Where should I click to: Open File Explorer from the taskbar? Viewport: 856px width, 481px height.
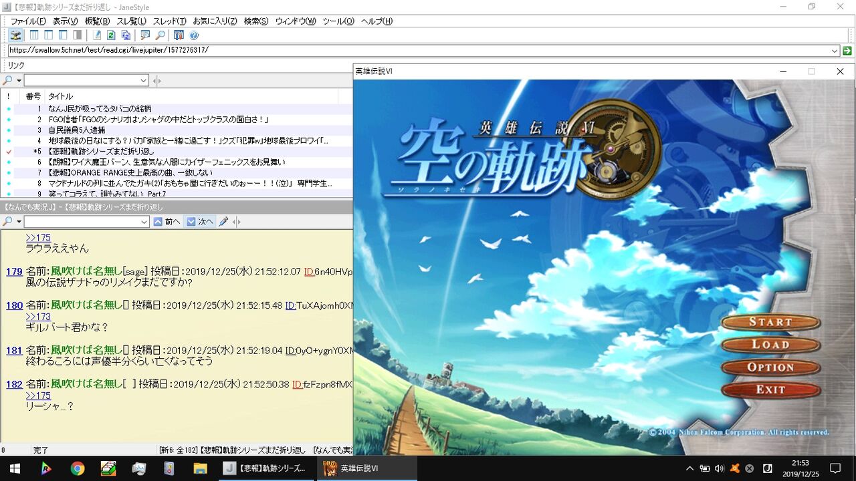pos(200,468)
